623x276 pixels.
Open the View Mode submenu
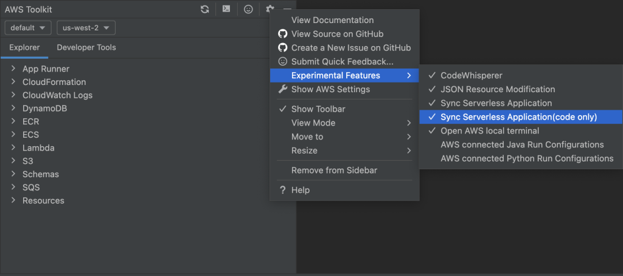tap(344, 123)
